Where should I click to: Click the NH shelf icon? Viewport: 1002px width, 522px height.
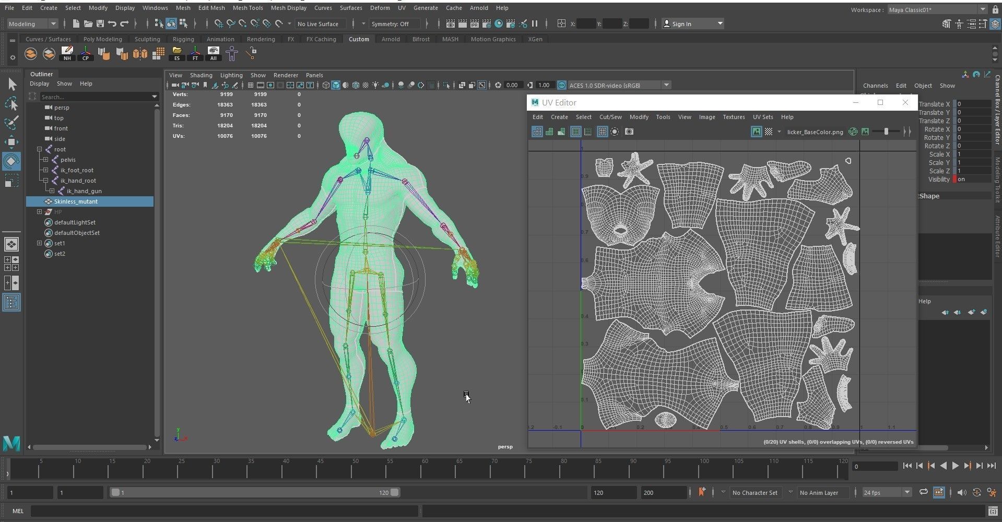67,53
